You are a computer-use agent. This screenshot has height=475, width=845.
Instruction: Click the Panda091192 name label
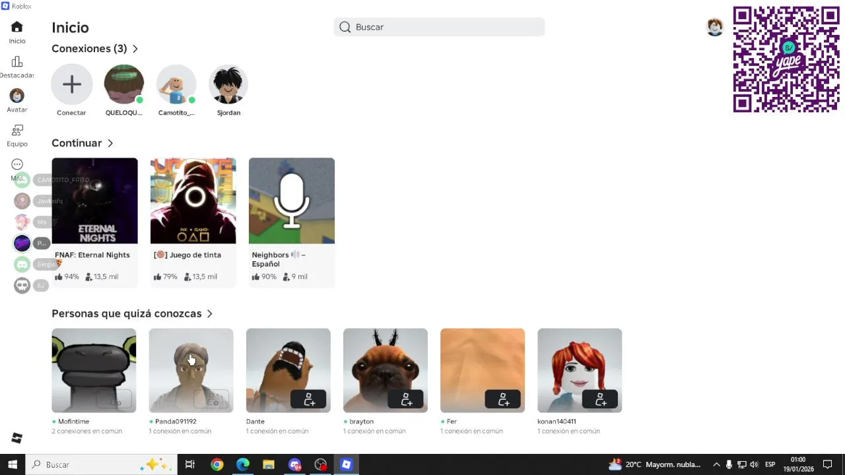coord(176,422)
